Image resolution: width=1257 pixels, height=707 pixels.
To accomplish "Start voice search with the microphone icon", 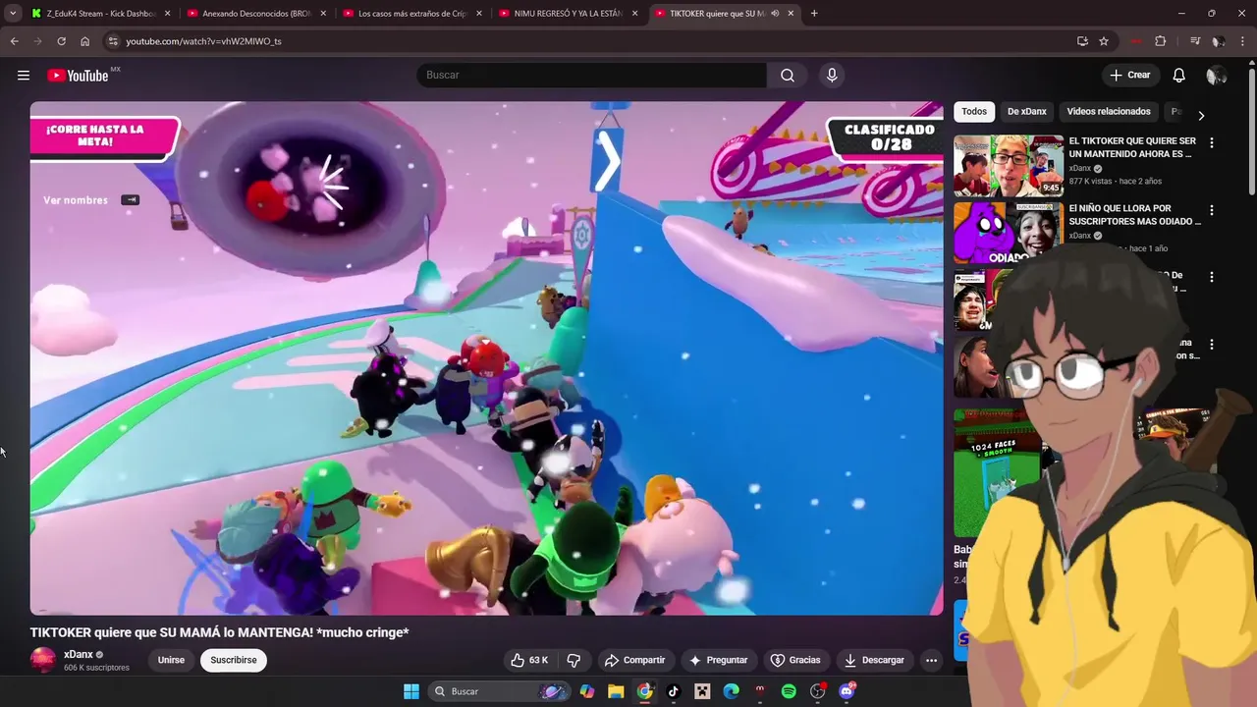I will 832,76.
